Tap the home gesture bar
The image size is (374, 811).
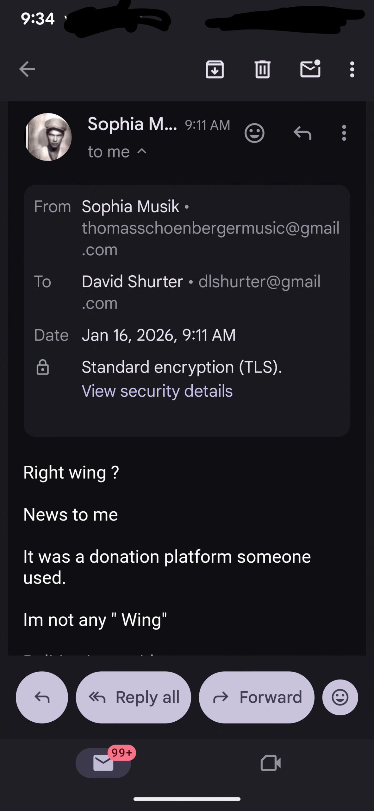pos(187,799)
